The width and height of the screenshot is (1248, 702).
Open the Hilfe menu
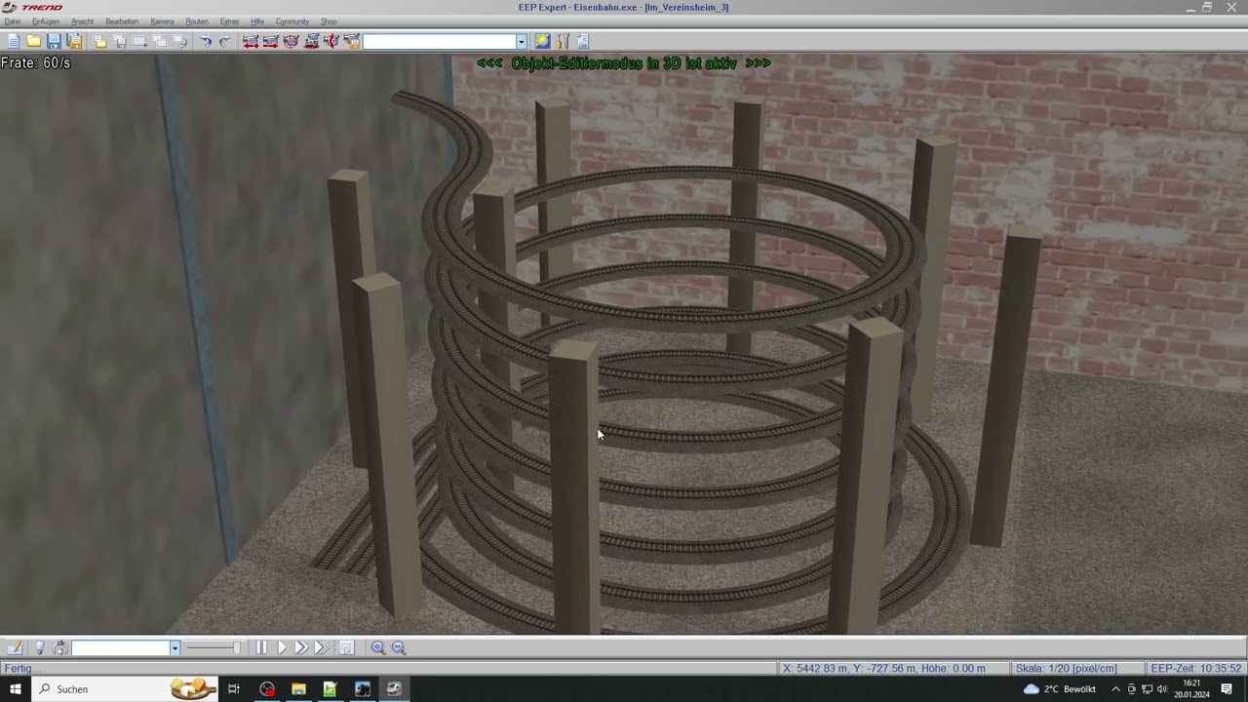(257, 21)
